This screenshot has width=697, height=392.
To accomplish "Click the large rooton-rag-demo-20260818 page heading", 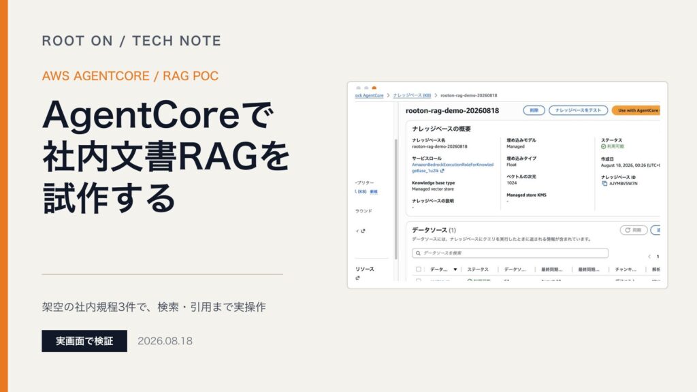I will coord(452,111).
